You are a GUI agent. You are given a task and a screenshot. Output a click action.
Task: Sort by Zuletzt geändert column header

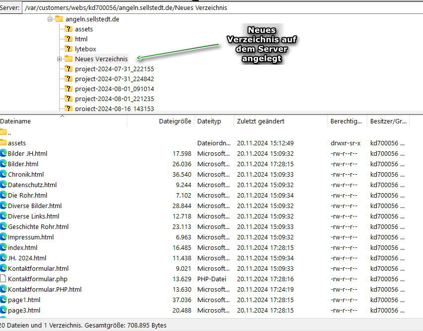coord(260,121)
